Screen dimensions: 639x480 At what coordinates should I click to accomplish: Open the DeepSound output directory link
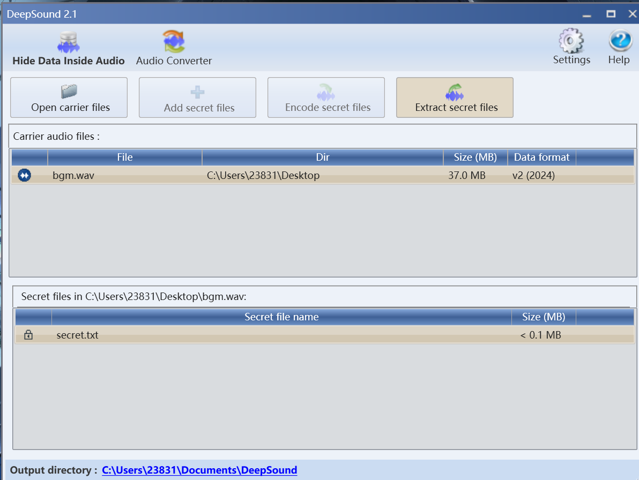(x=199, y=470)
